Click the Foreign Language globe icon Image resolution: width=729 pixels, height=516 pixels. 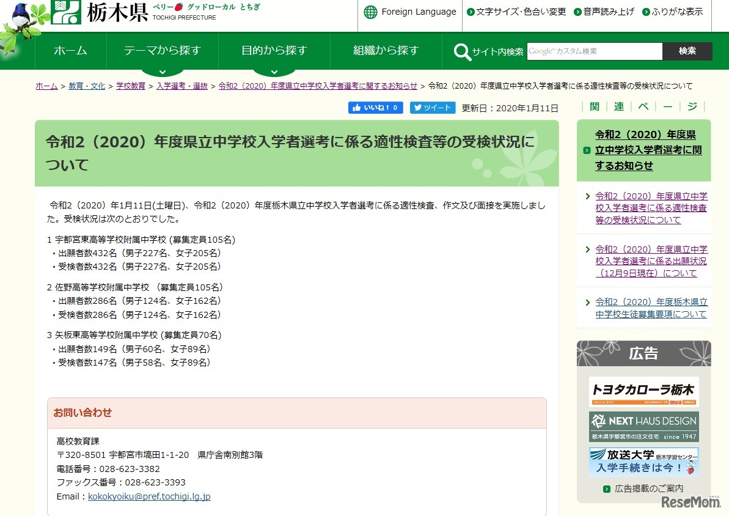370,12
